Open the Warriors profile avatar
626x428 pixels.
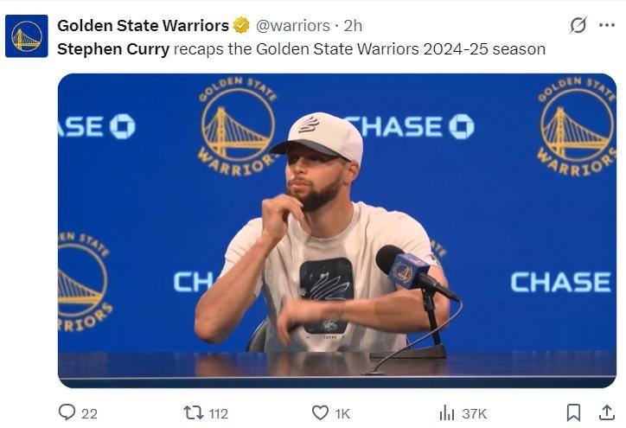[x=26, y=35]
